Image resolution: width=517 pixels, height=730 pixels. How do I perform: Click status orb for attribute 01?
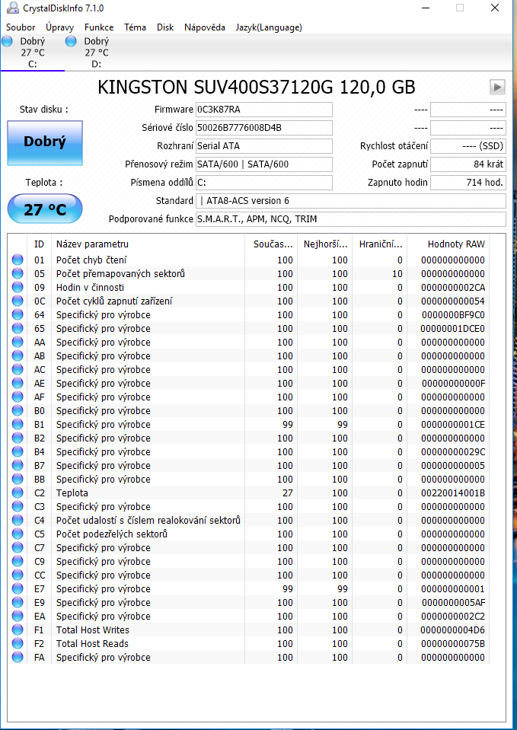tap(18, 260)
